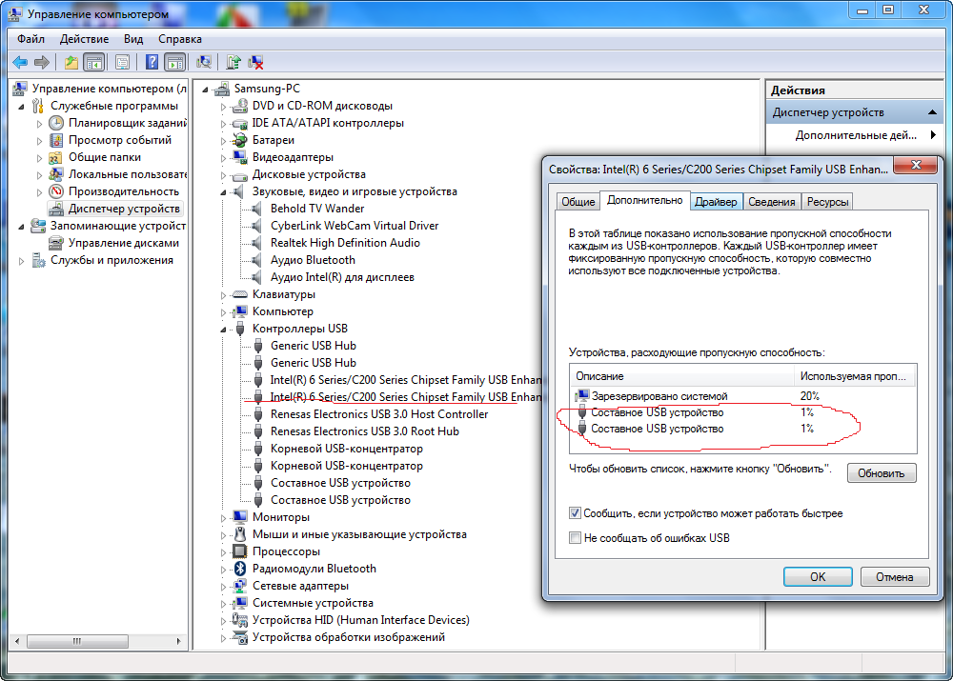Expand Дополнительные действия arrow in Actions pane
This screenshot has height=681, width=953.
tap(933, 135)
